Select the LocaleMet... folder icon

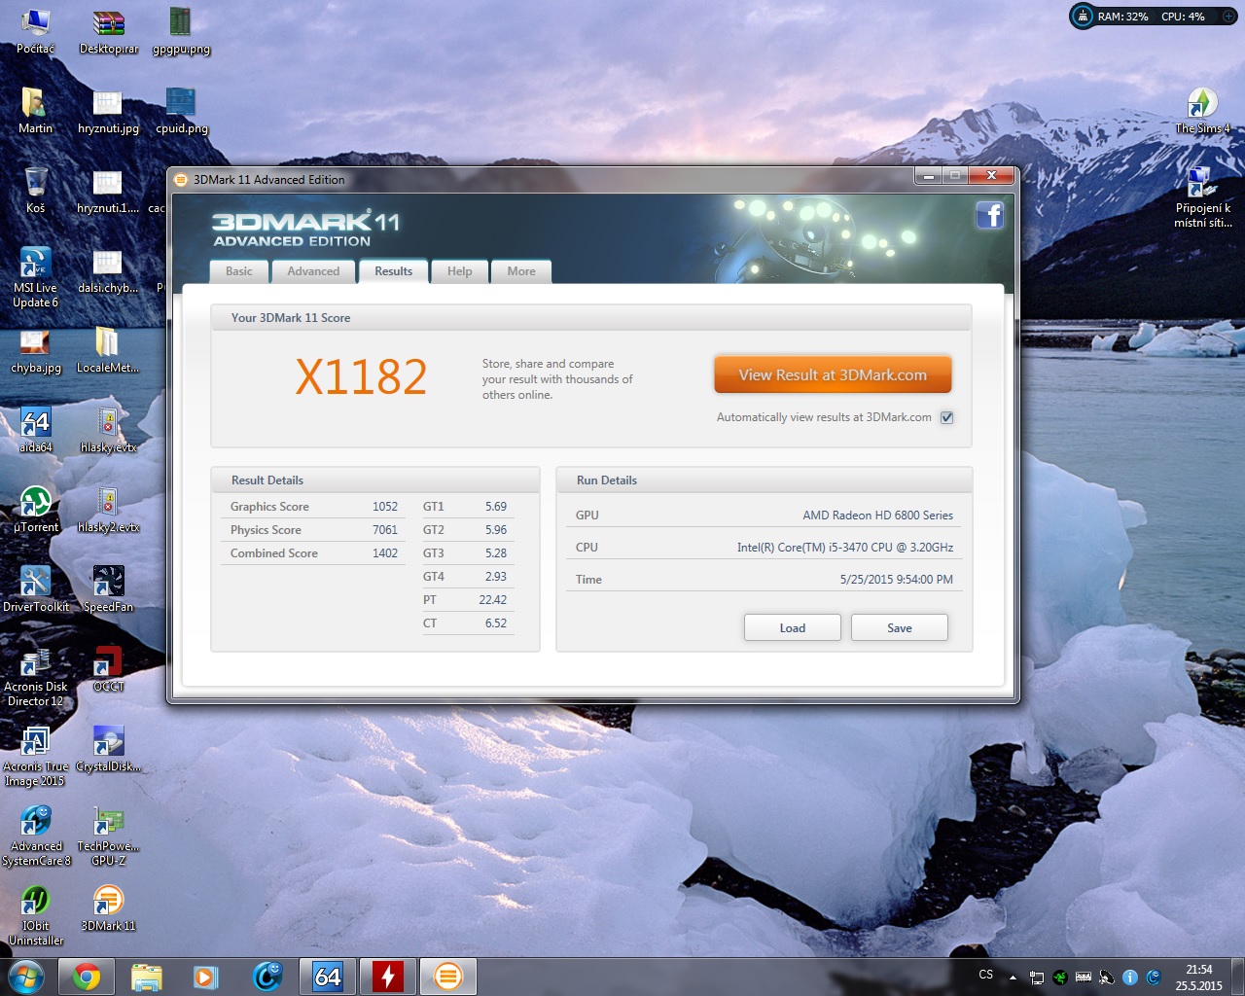pyautogui.click(x=108, y=350)
